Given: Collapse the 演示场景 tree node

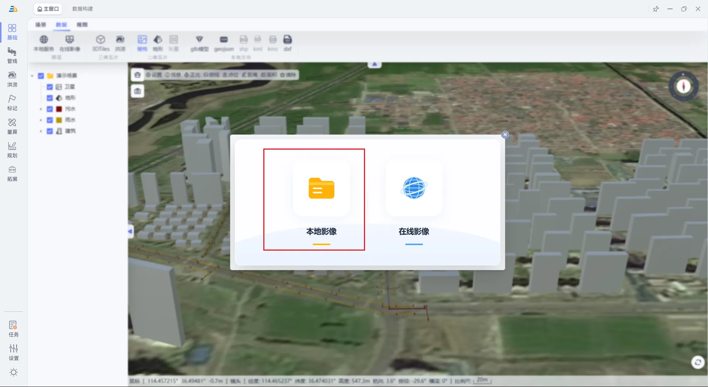Looking at the screenshot, I should pyautogui.click(x=32, y=76).
